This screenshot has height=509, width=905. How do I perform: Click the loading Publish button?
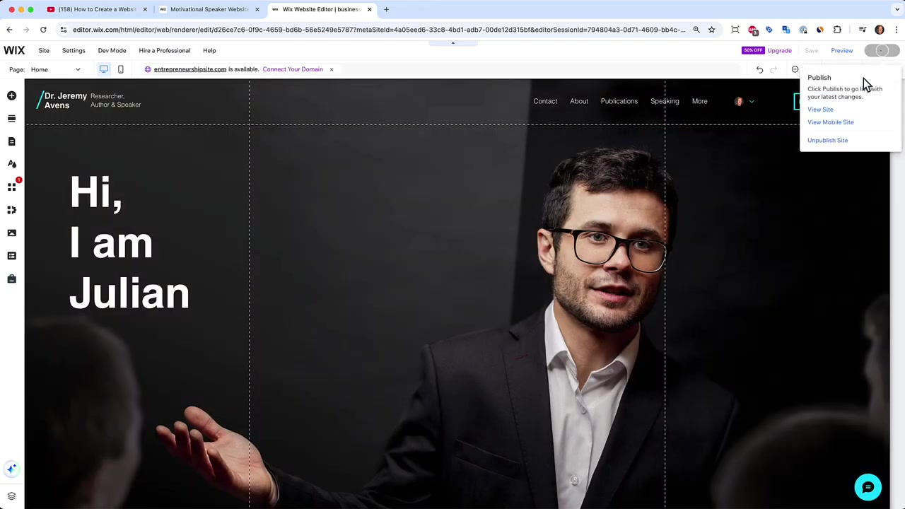point(882,50)
